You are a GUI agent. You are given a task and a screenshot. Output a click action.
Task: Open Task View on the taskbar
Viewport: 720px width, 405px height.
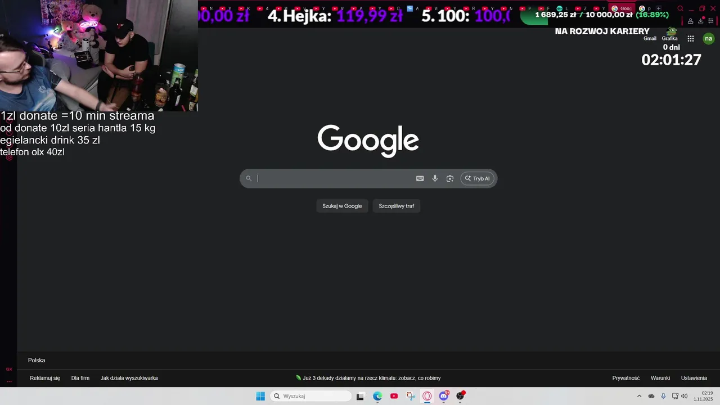361,396
